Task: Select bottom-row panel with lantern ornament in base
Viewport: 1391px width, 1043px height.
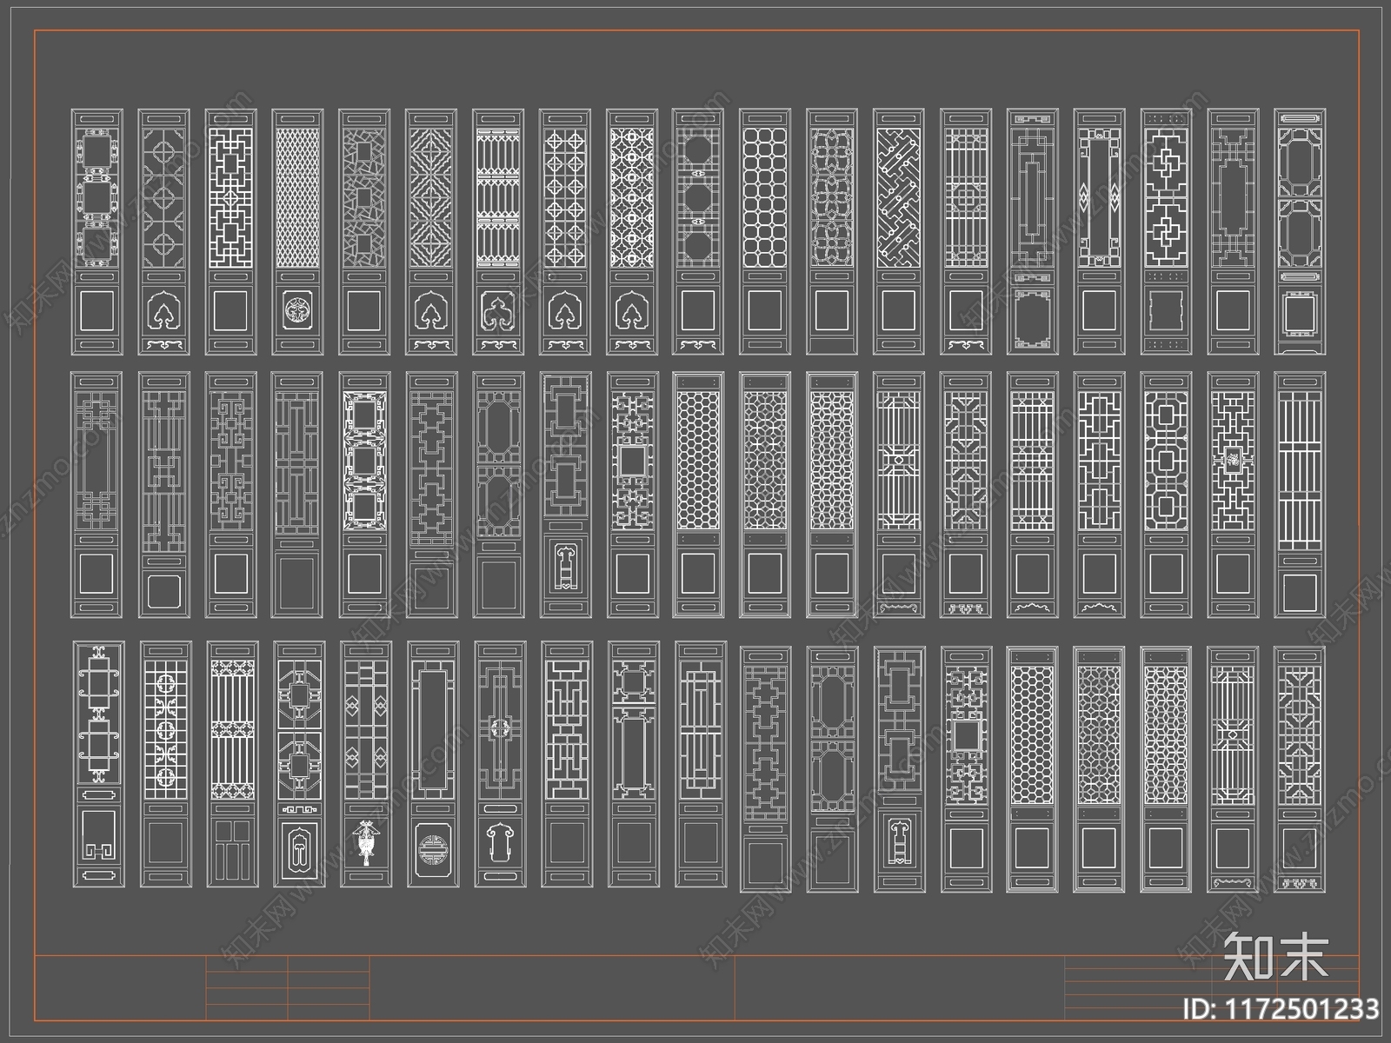Action: point(364,765)
